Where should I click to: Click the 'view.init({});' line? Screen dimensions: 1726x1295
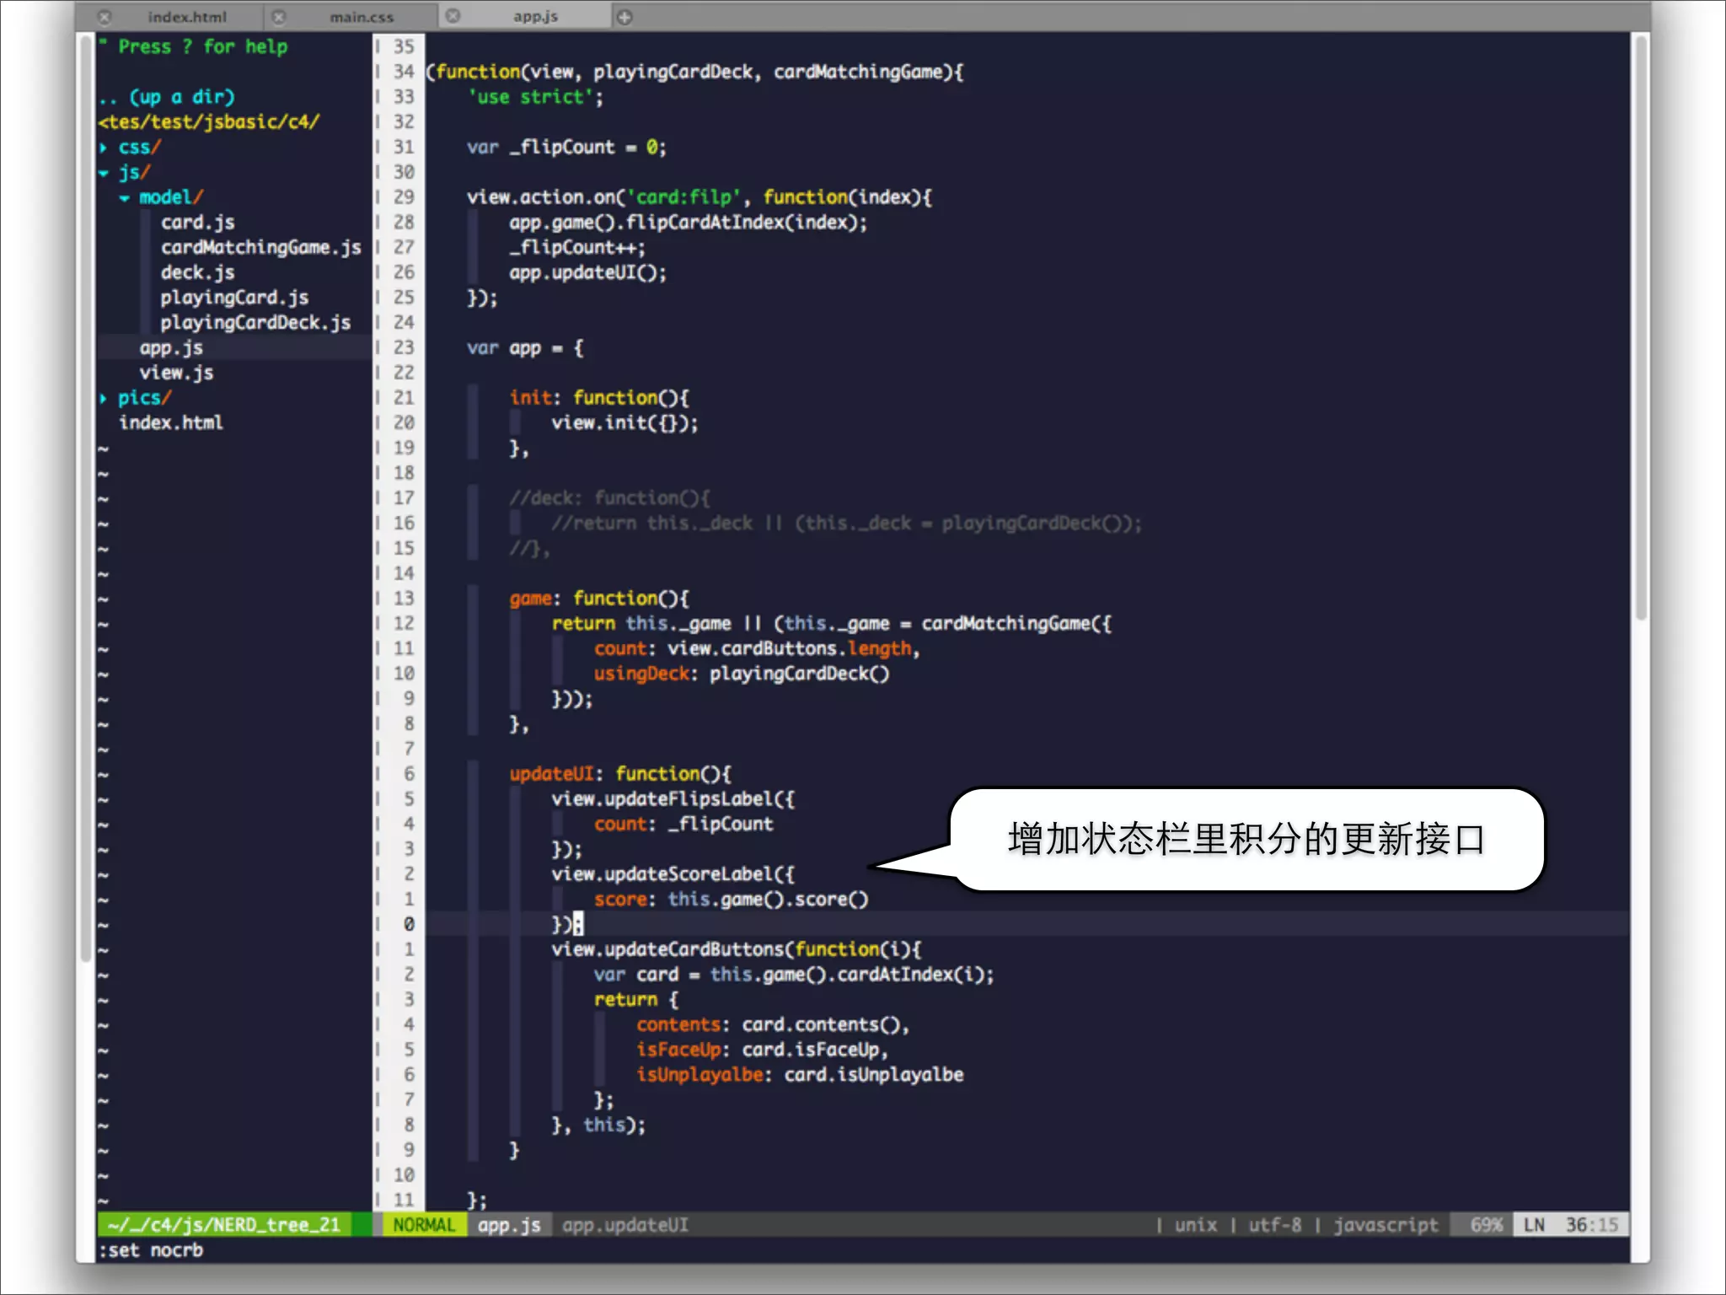point(624,422)
